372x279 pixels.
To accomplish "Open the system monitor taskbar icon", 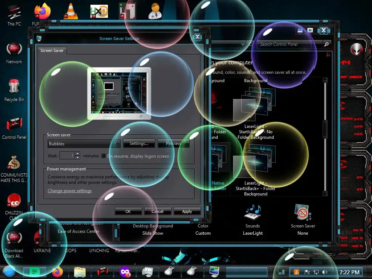I will click(147, 272).
